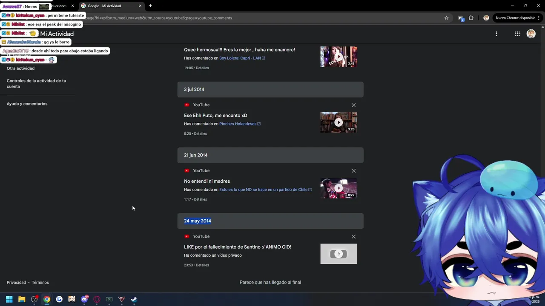
Task: Open the Google apps grid launcher
Action: pos(517,34)
